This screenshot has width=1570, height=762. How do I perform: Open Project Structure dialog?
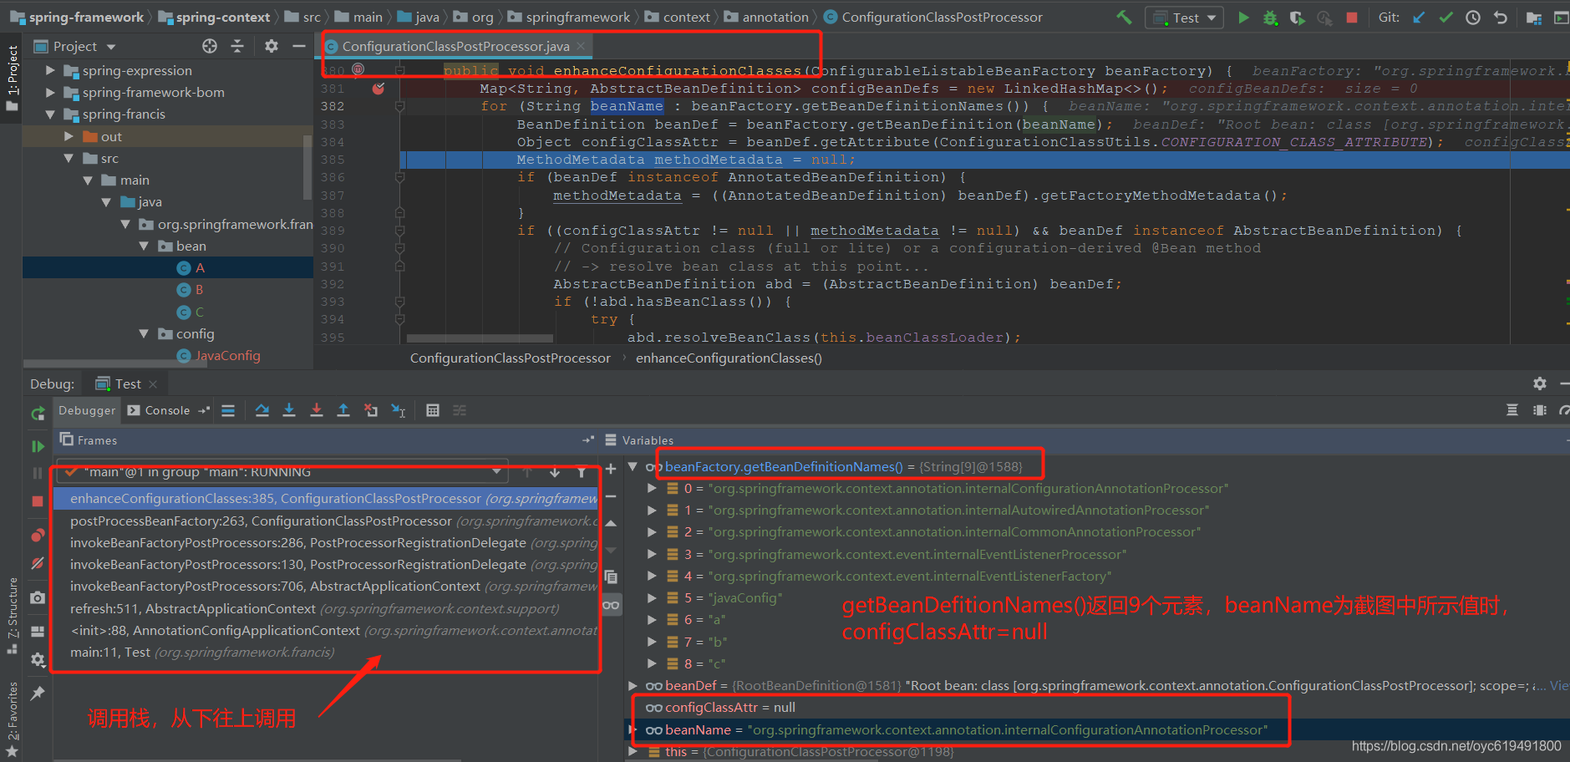pyautogui.click(x=1534, y=17)
